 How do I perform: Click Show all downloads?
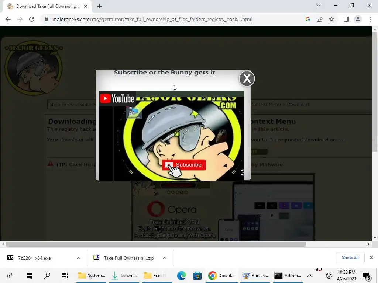click(350, 258)
